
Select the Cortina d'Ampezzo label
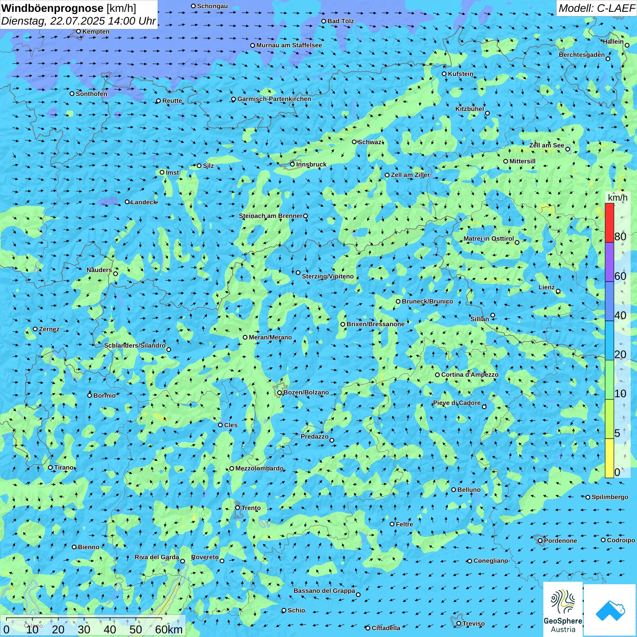[470, 374]
